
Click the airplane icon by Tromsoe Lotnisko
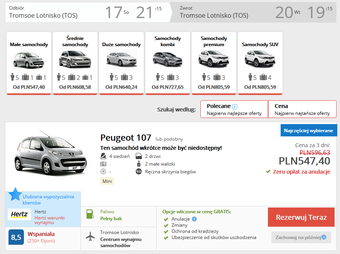(x=91, y=236)
